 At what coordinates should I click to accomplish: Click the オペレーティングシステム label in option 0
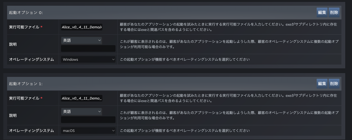click(x=31, y=59)
